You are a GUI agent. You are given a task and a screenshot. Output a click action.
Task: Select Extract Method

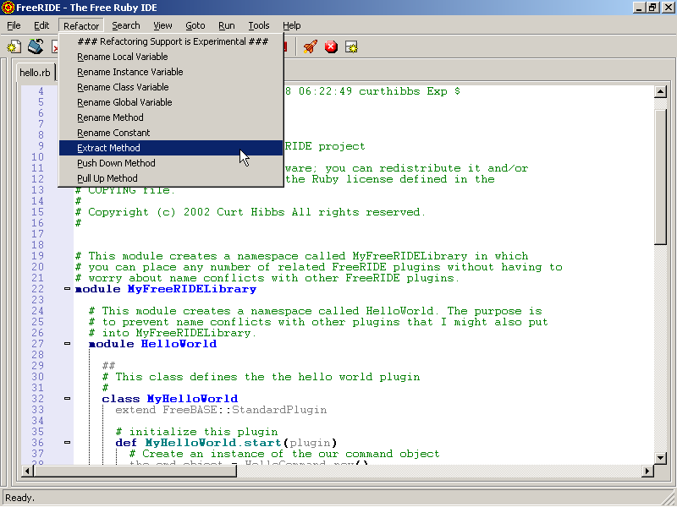[171, 148]
